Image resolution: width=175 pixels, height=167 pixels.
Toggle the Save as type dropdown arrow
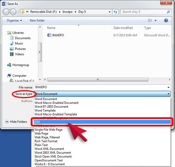pyautogui.click(x=168, y=94)
